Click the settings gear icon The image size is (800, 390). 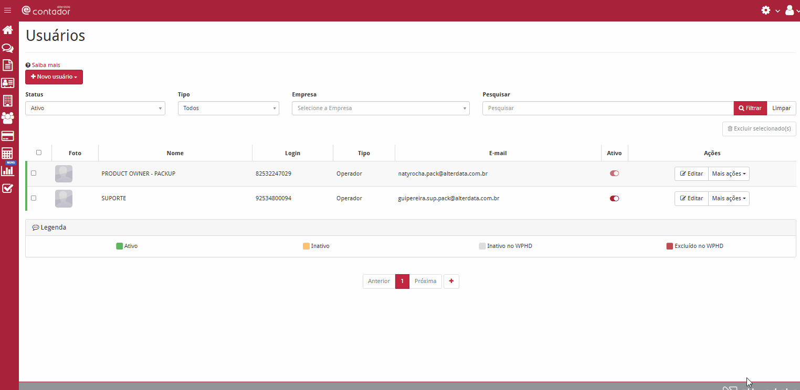pyautogui.click(x=766, y=10)
